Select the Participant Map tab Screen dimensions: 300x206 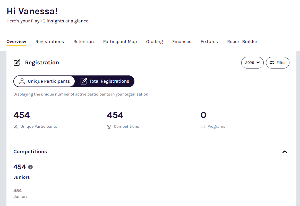(x=120, y=42)
